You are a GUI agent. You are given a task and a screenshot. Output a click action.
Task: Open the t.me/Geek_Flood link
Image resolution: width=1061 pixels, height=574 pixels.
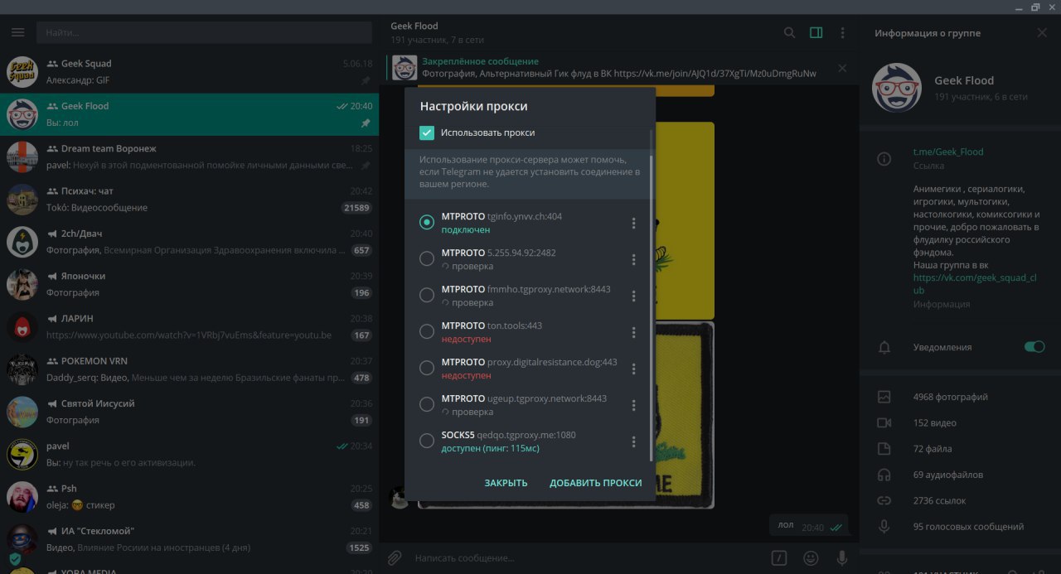(x=948, y=152)
